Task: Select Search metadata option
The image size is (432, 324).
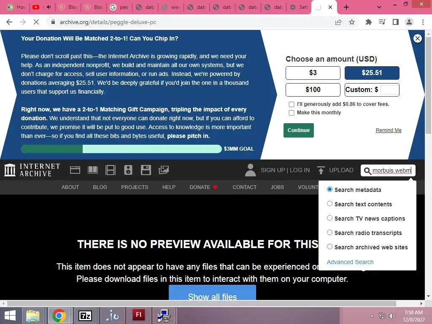Action: pos(329,189)
